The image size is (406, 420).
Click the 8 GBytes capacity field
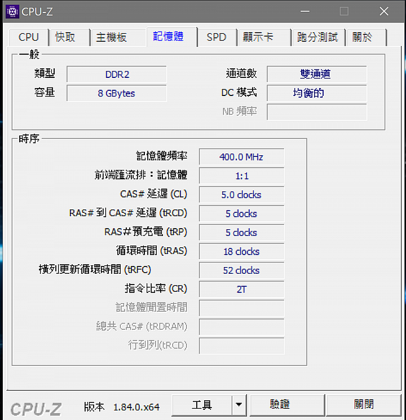click(117, 93)
